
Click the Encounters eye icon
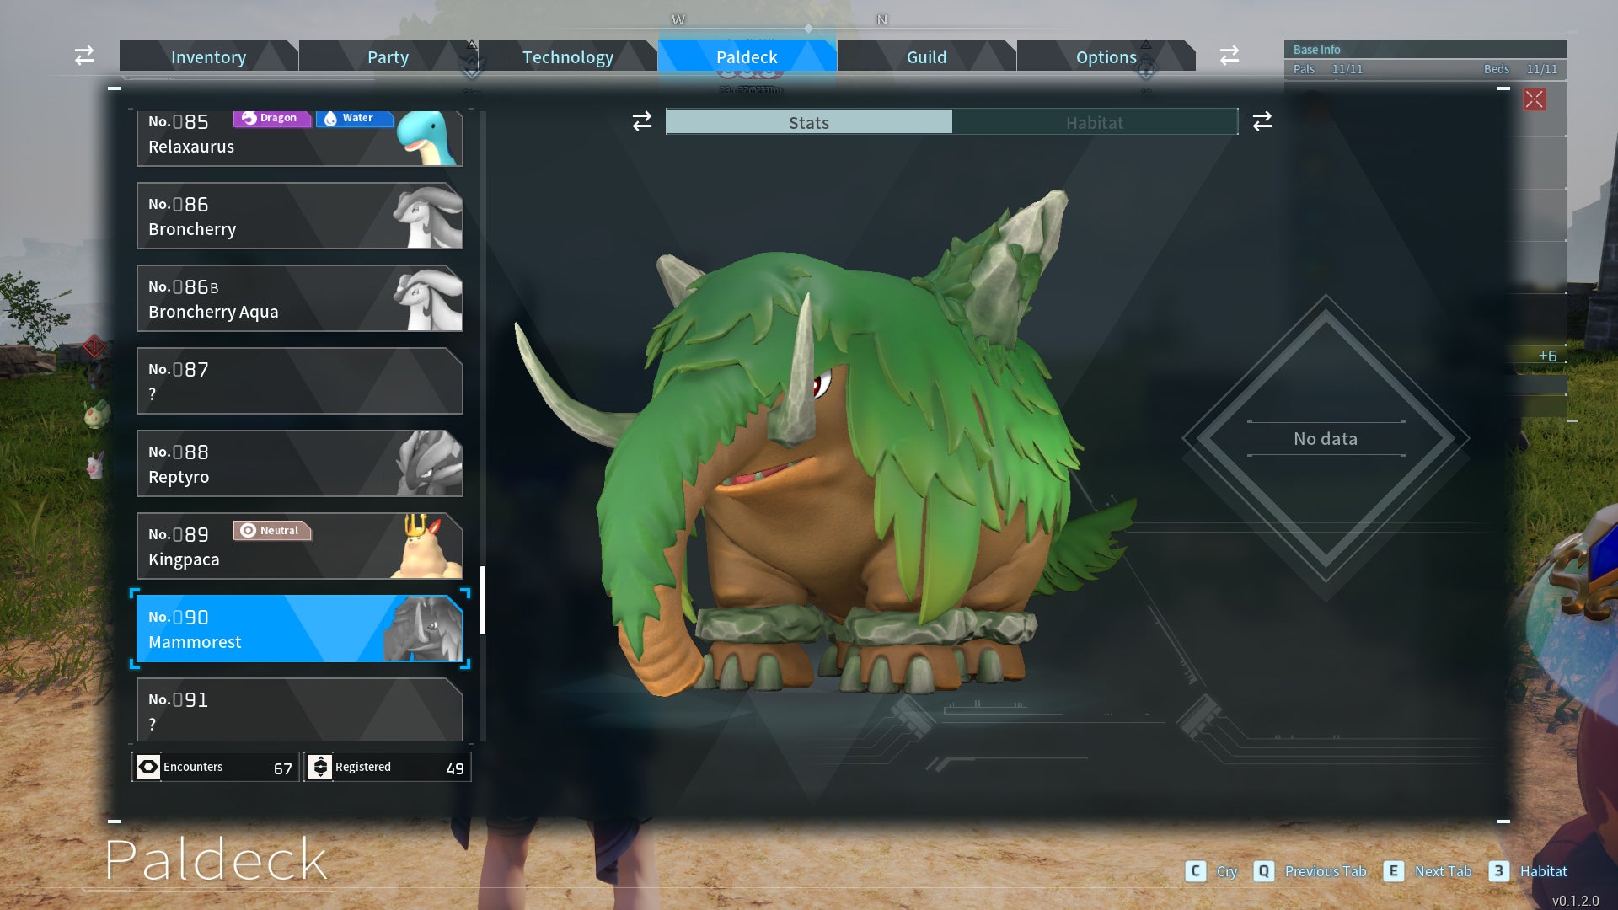tap(148, 767)
